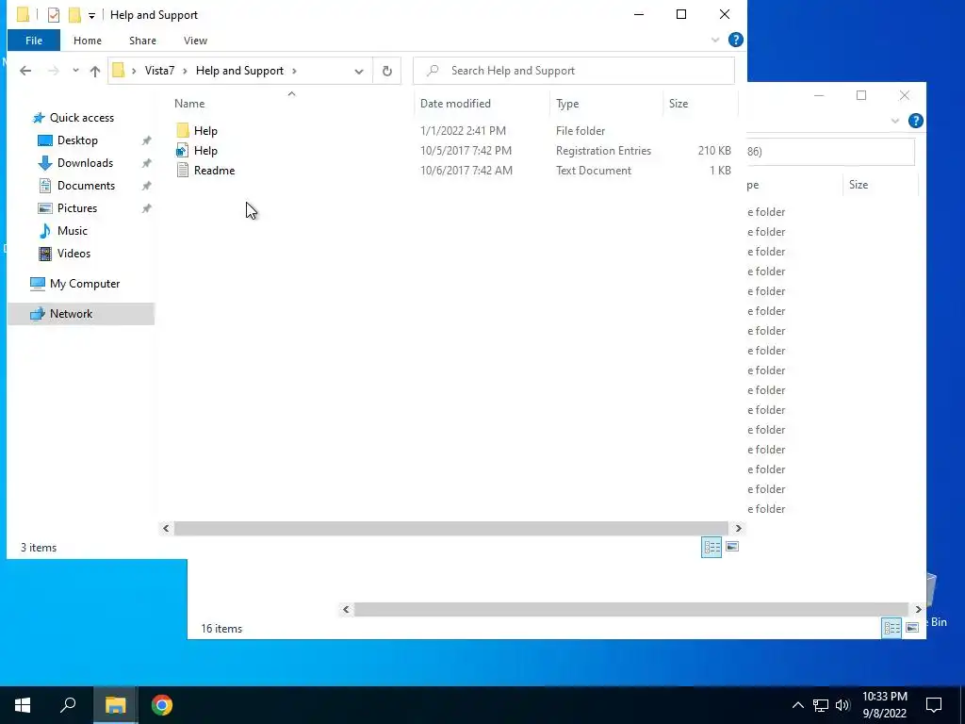The height and width of the screenshot is (724, 965).
Task: Open the volume speaker tray icon
Action: click(x=842, y=705)
